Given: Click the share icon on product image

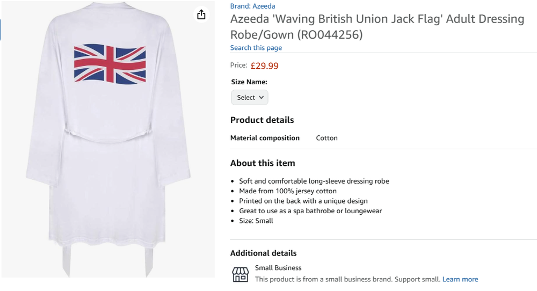Looking at the screenshot, I should (201, 14).
